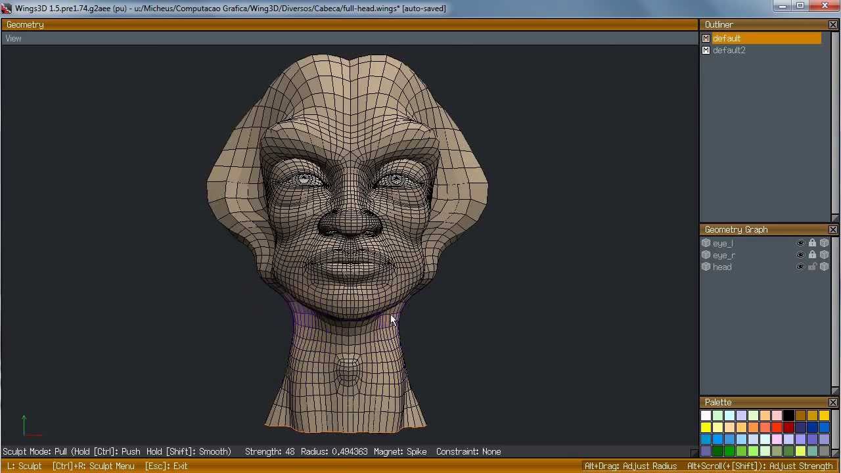Pick the black swatch in the Palette

click(x=788, y=415)
